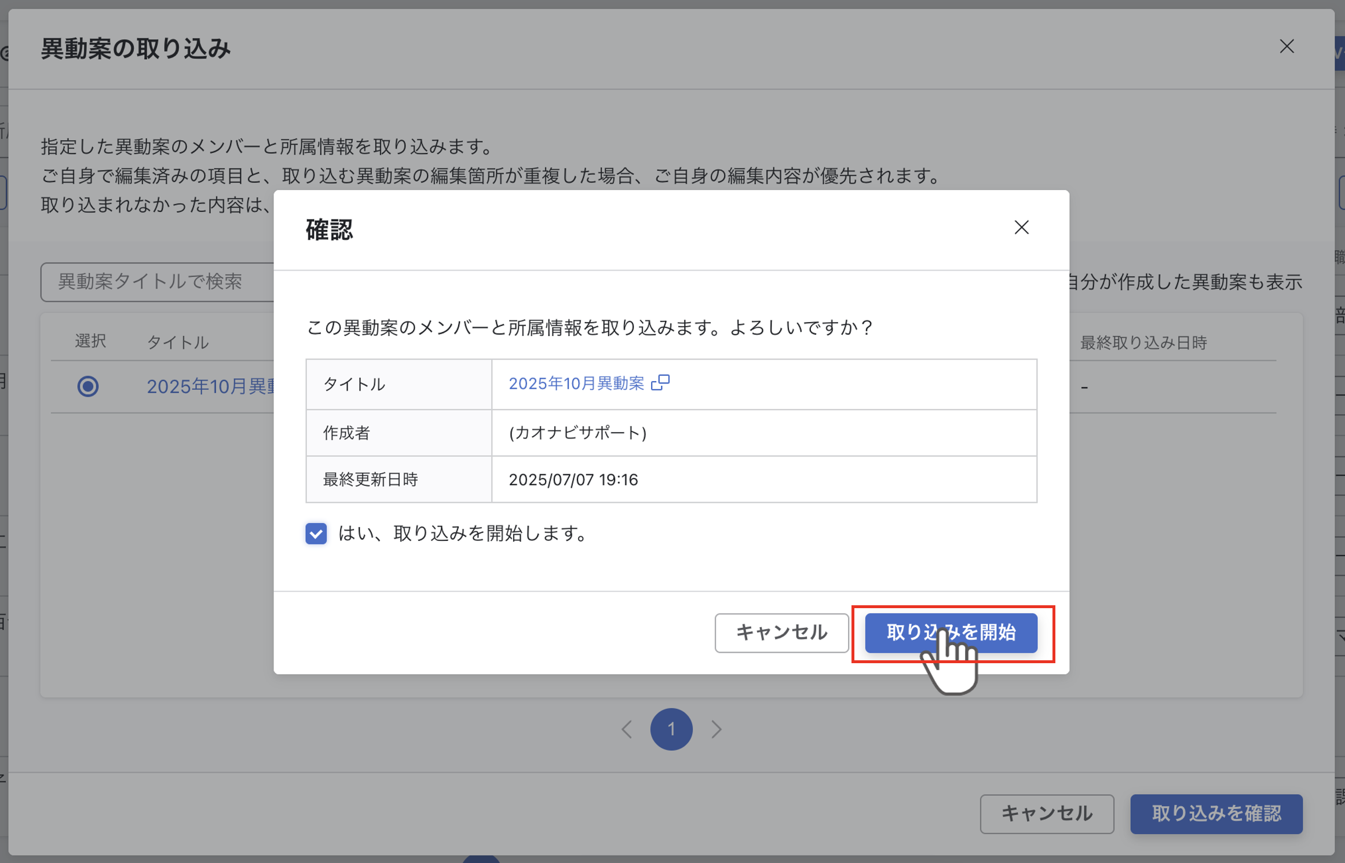1345x863 pixels.
Task: Uncheck はい、取り込みを開始します checkbox
Action: (316, 533)
